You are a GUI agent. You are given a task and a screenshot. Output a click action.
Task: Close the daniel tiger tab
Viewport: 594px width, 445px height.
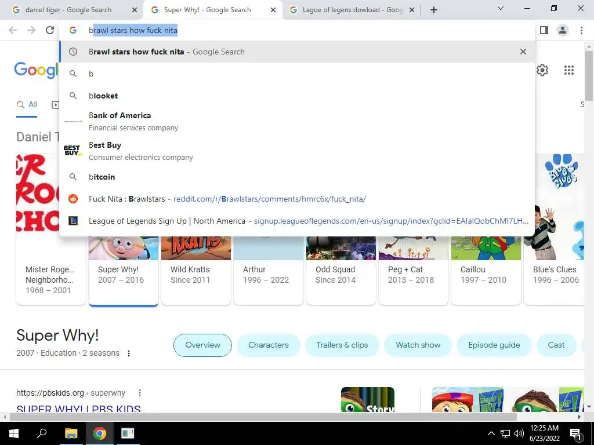tap(135, 10)
